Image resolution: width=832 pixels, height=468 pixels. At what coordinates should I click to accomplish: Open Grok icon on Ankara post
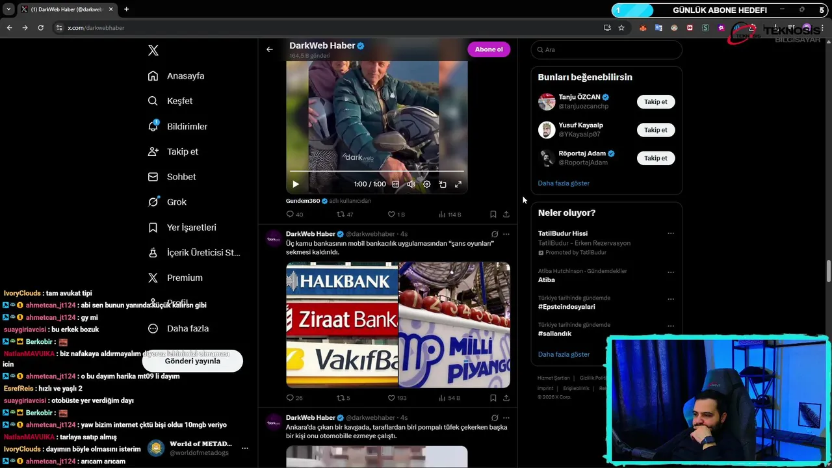[x=495, y=418]
